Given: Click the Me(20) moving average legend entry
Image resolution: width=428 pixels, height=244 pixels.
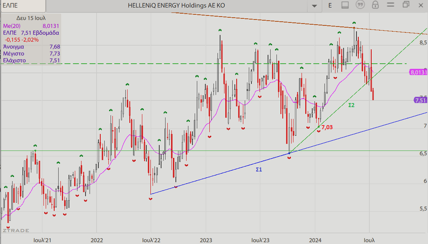Looking at the screenshot, I should [12, 26].
